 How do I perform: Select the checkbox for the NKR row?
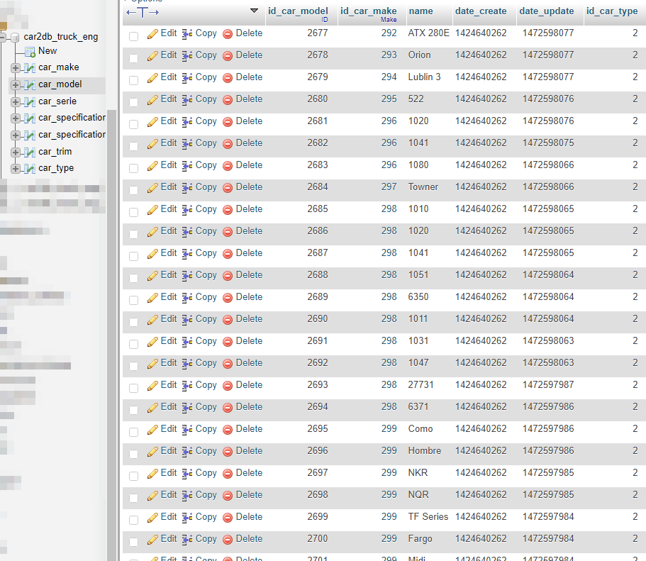click(x=133, y=476)
